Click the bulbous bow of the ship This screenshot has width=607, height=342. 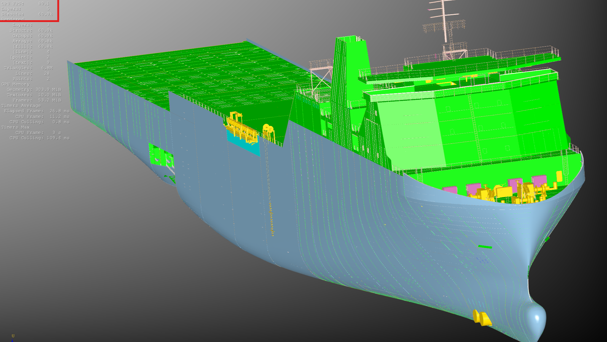536,320
